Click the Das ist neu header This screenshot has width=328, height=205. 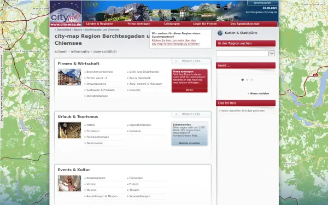[x=245, y=103]
